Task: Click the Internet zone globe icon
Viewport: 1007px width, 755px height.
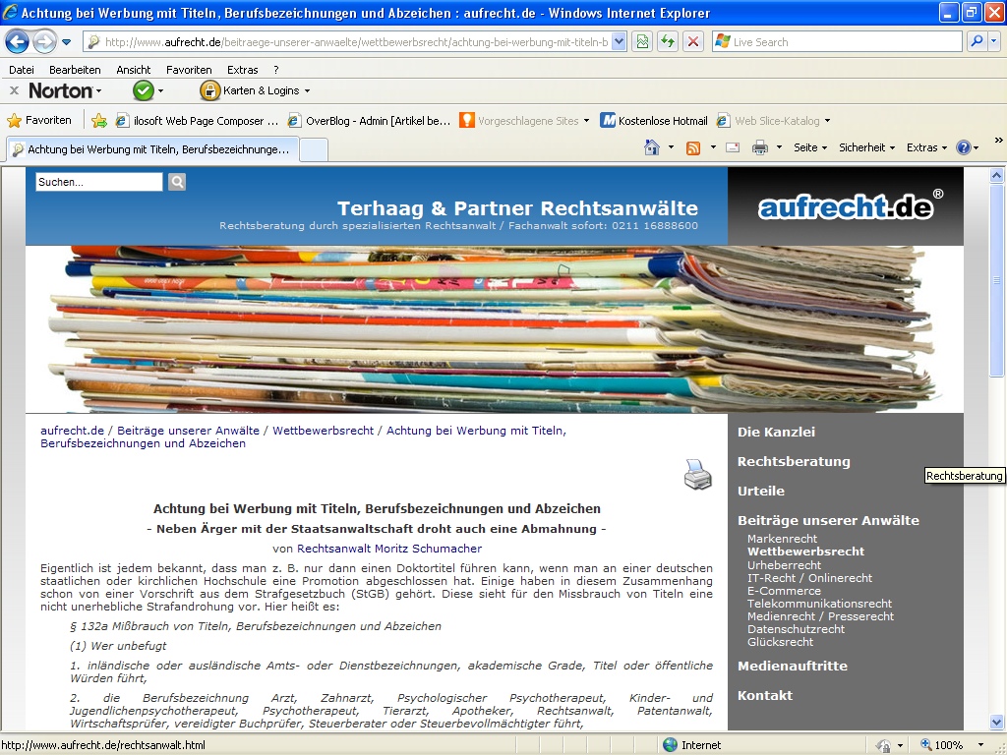Action: [670, 745]
